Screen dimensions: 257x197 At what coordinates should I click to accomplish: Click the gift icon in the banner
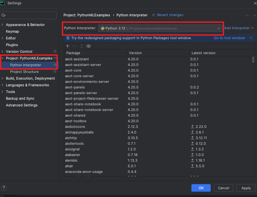[68, 38]
